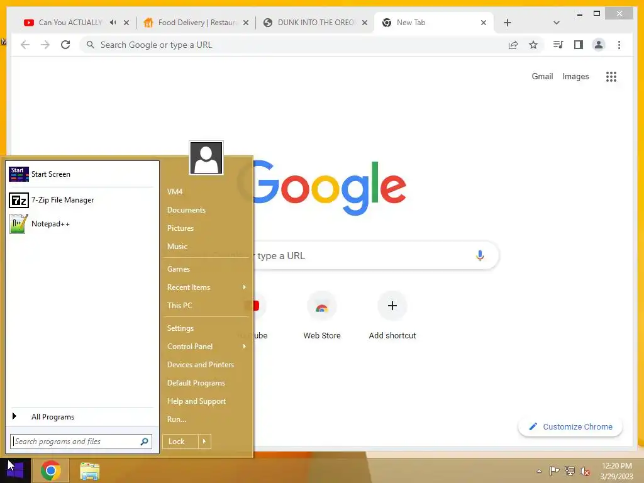Open the Images link

pos(575,76)
